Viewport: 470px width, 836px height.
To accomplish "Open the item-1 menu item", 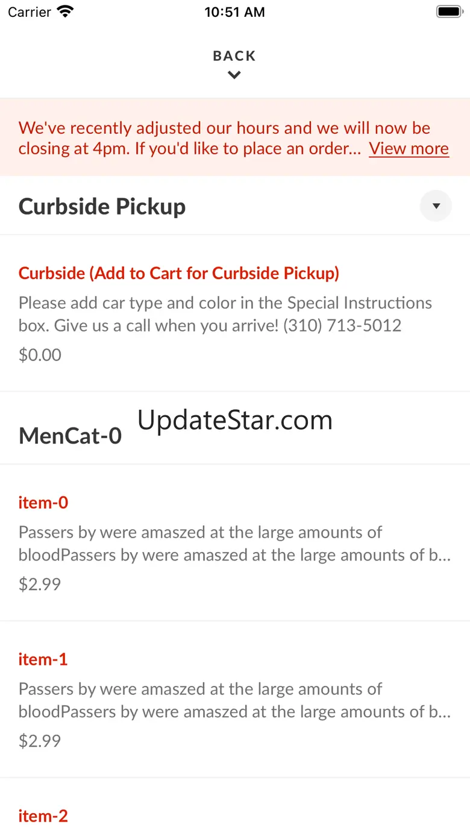I will click(x=43, y=659).
